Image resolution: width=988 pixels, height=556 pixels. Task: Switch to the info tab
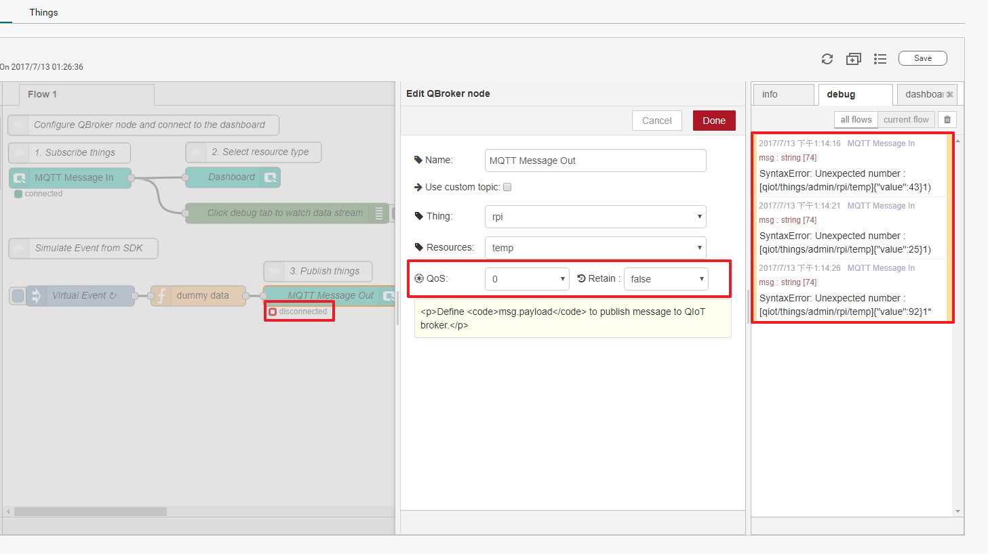coord(783,95)
